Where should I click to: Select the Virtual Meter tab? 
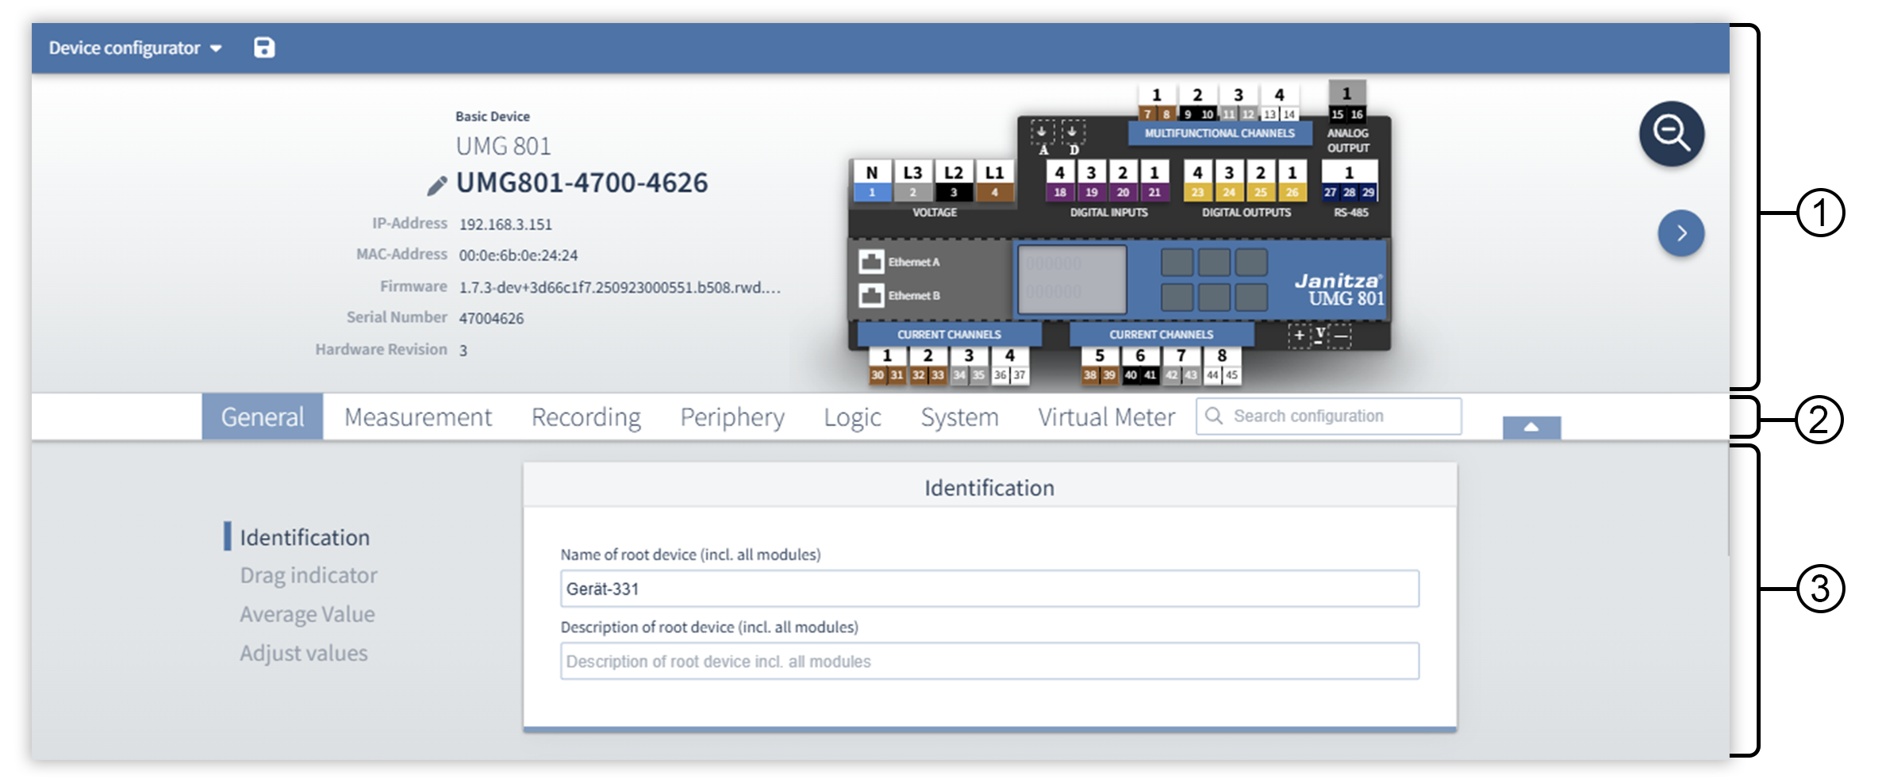(x=1106, y=417)
